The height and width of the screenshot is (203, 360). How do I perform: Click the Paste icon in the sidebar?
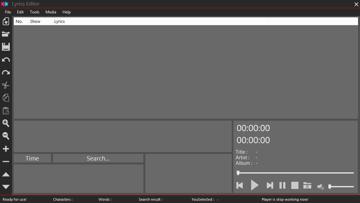[x=6, y=110]
